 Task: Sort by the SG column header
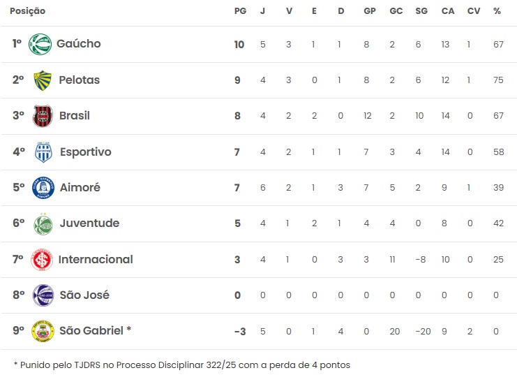pos(421,11)
